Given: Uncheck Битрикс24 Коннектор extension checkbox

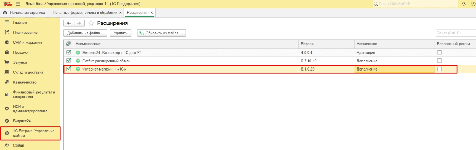Looking at the screenshot, I should 68,52.
